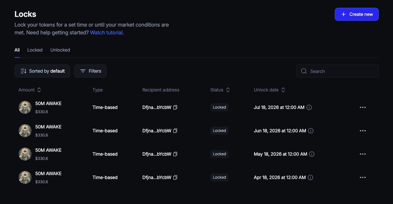Copy recipient address for Apr 18 lock
The height and width of the screenshot is (204, 393).
tap(175, 178)
